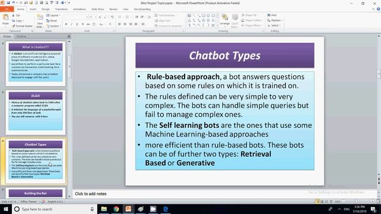Click the Find button in Editing group
Screen dimensions: 381x214
[272, 15]
